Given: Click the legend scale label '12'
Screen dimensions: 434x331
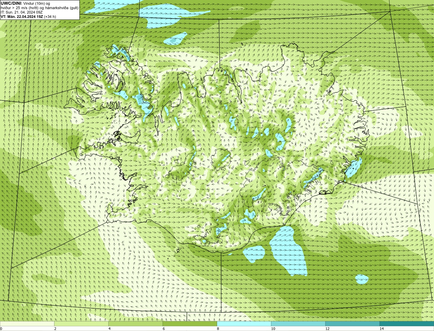Looking at the screenshot, I should click(x=327, y=329).
